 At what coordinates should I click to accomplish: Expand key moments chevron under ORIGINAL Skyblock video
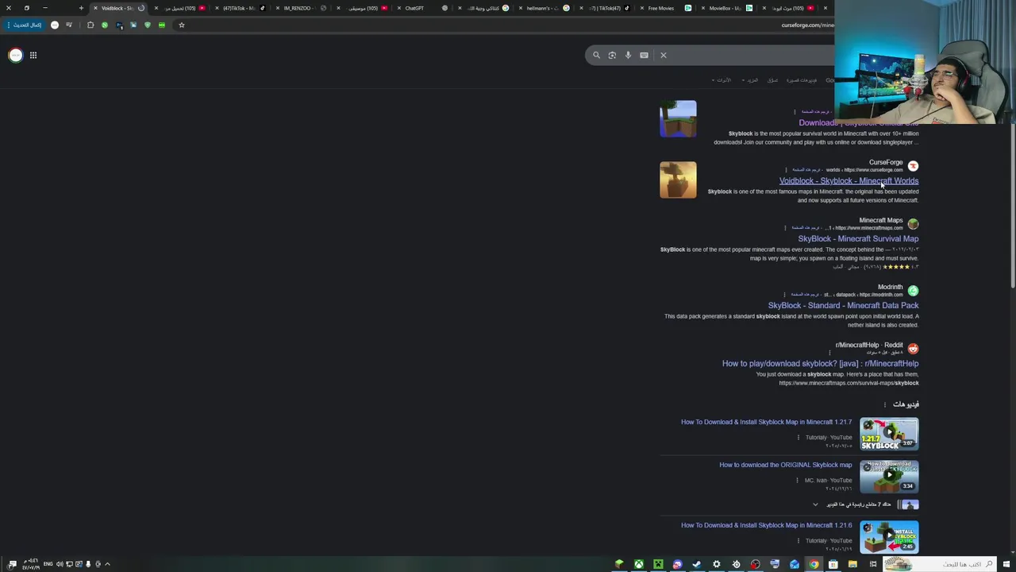815,504
